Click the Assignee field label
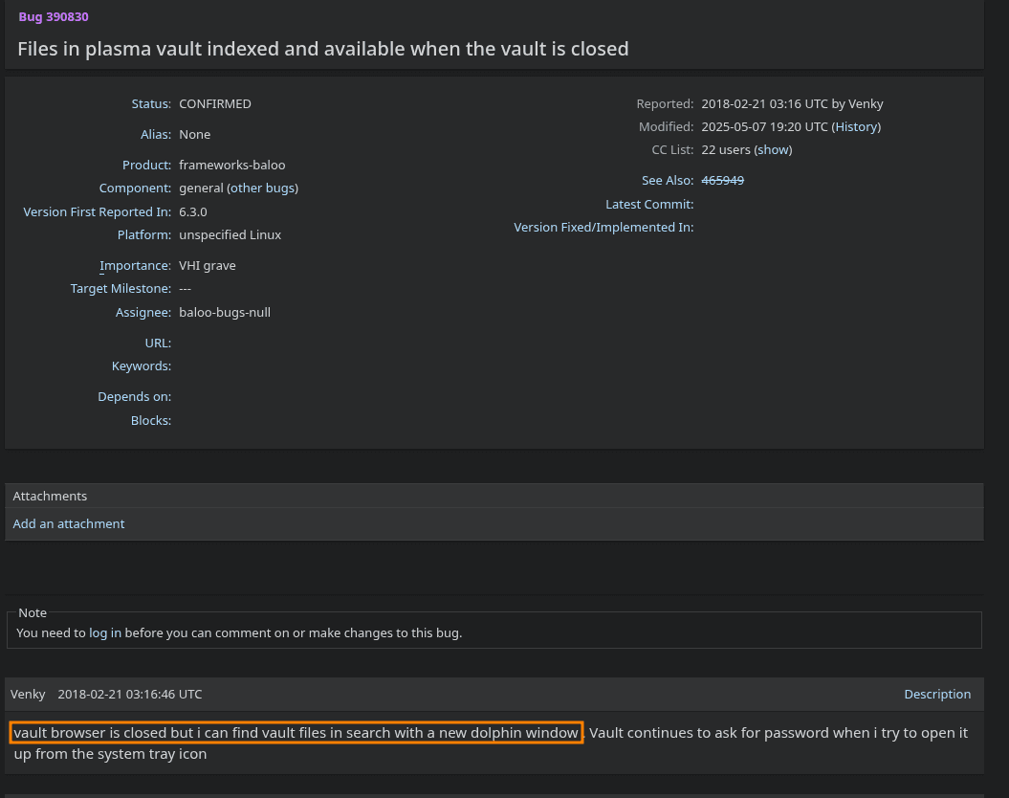Screen dimensions: 1009x798 [x=143, y=313]
